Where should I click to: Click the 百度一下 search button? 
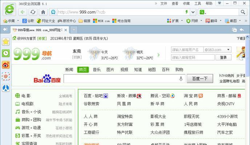click(200, 79)
